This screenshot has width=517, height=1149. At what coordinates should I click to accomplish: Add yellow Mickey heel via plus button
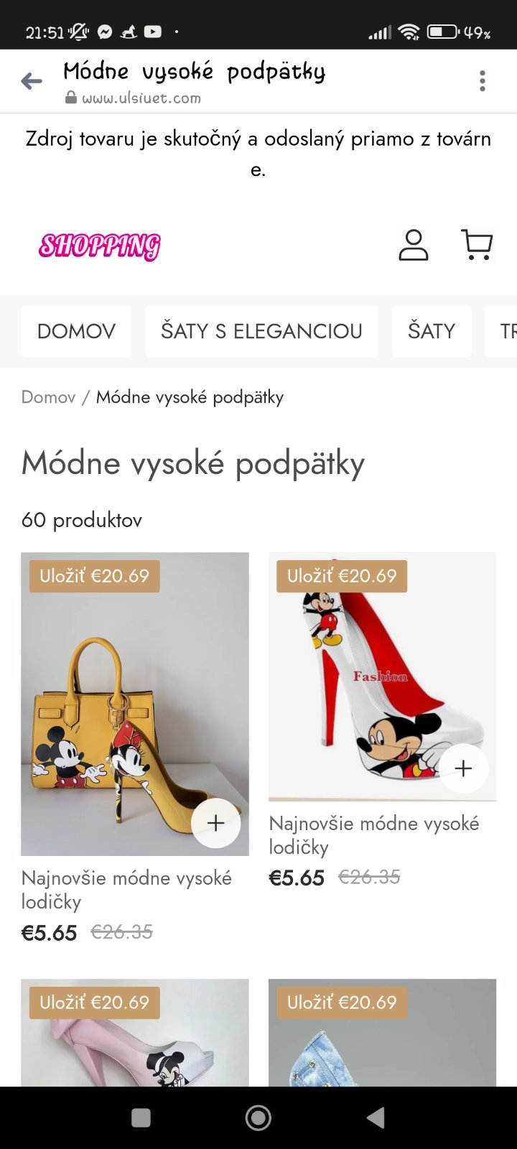215,823
